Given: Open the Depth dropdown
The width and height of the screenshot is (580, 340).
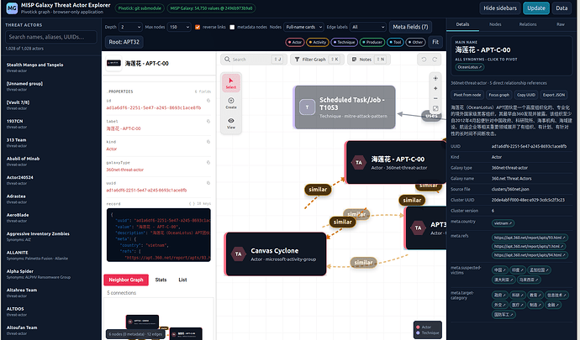Looking at the screenshot, I should pyautogui.click(x=130, y=27).
